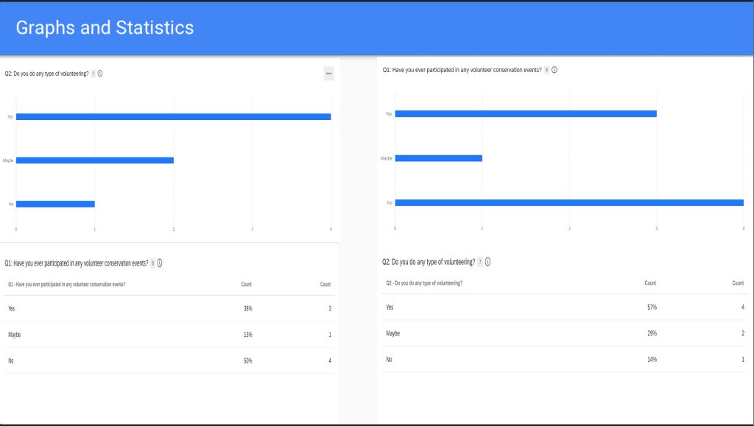Viewport: 754px width, 426px height.
Task: Select the Maybe row in the Q1 table
Action: pos(168,335)
